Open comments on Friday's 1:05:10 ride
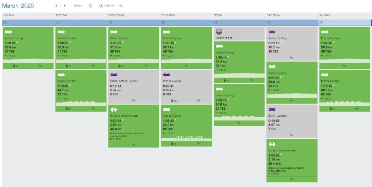The width and height of the screenshot is (372, 187). pyautogui.click(x=239, y=123)
